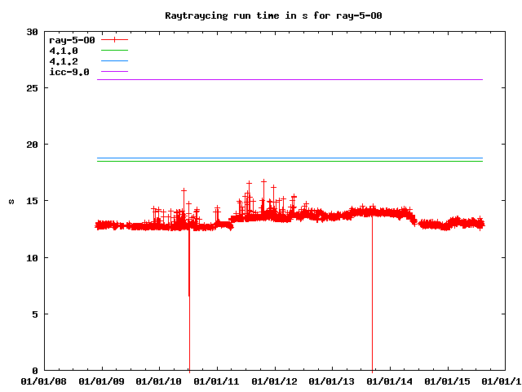The width and height of the screenshot is (522, 392).
Task: Click the 01/01/14 x-axis date label
Action: point(391,381)
